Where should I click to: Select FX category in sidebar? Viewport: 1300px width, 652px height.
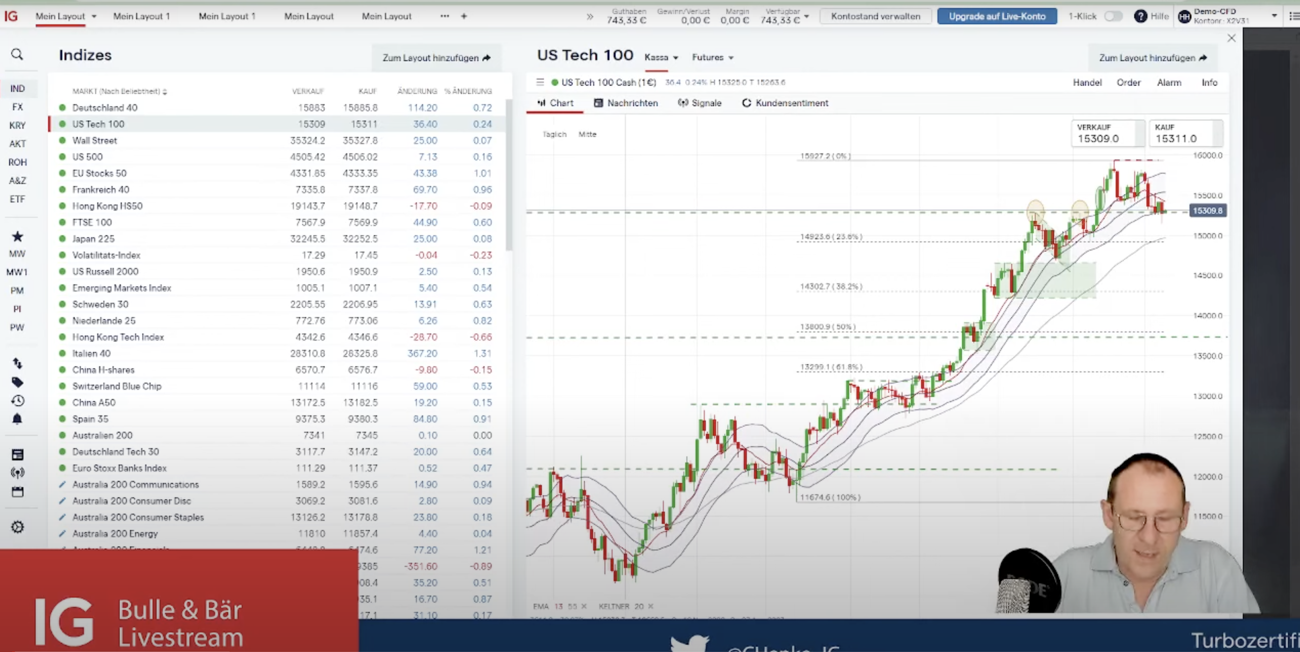click(18, 107)
